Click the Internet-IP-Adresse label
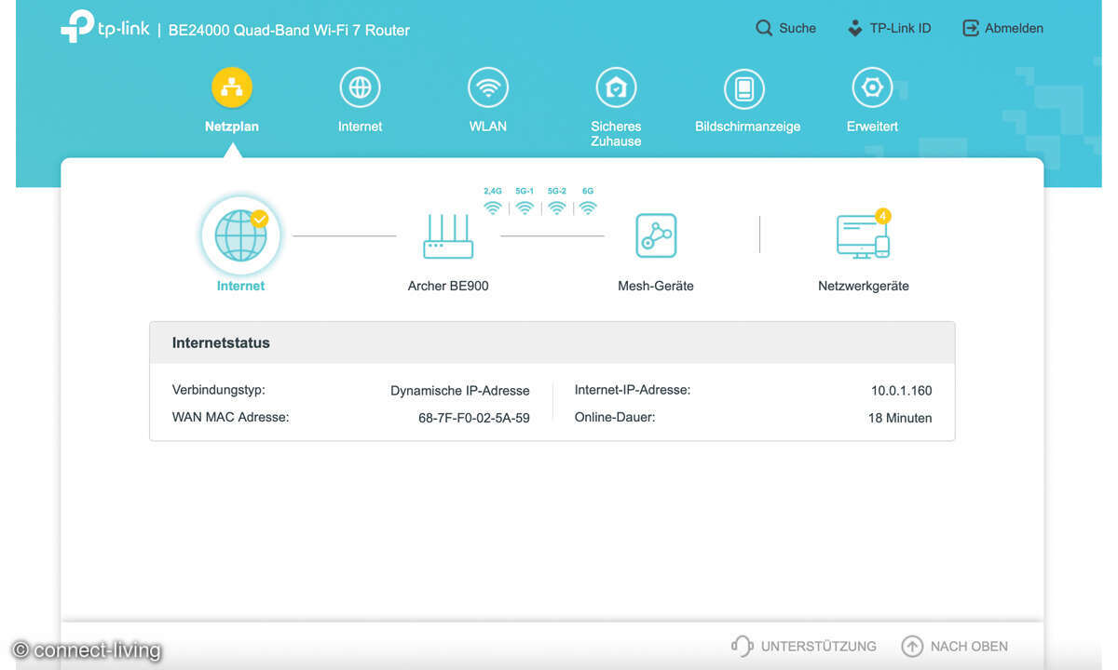 pos(633,390)
